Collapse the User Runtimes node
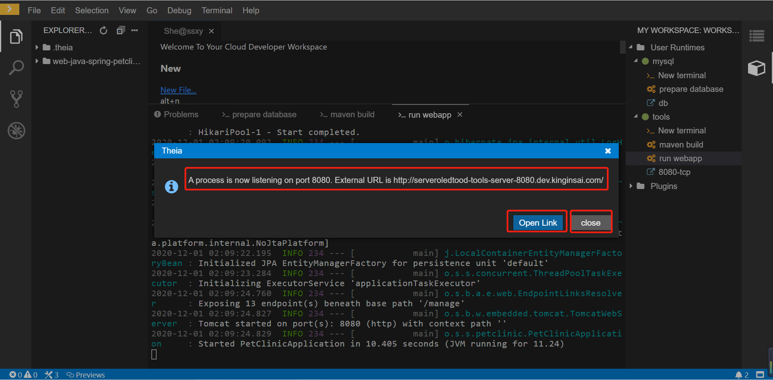This screenshot has width=773, height=380. click(631, 47)
